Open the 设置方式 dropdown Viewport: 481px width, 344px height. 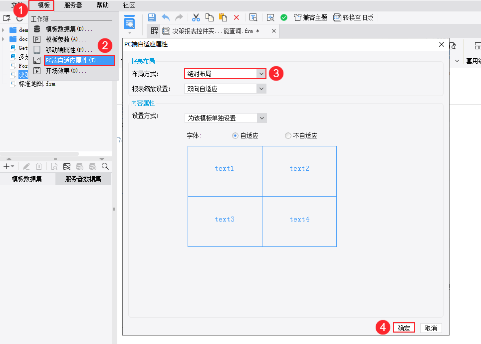(x=226, y=118)
